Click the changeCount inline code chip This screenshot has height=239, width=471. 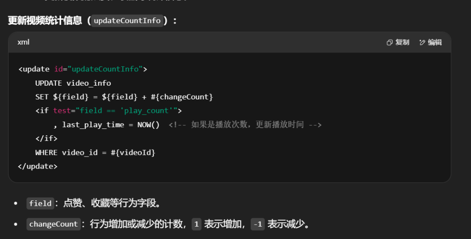(53, 224)
